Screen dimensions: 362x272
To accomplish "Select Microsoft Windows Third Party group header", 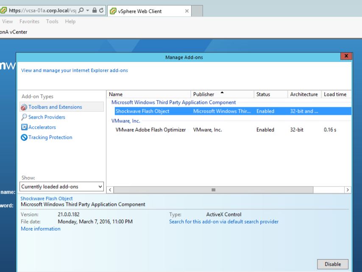I will (x=173, y=103).
